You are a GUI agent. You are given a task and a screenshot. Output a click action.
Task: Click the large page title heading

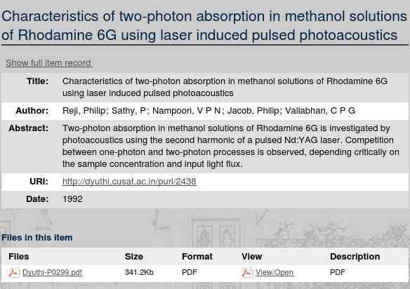(204, 26)
